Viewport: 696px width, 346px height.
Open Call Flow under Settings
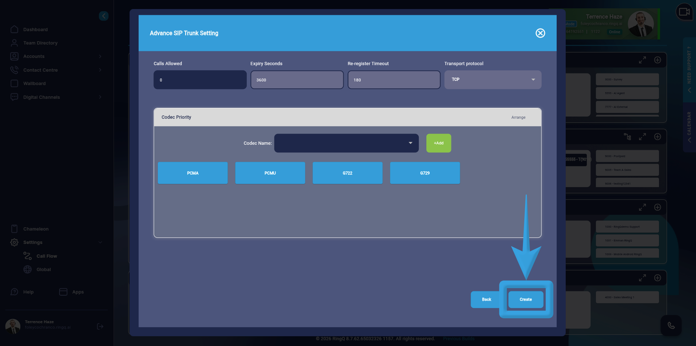click(x=46, y=256)
